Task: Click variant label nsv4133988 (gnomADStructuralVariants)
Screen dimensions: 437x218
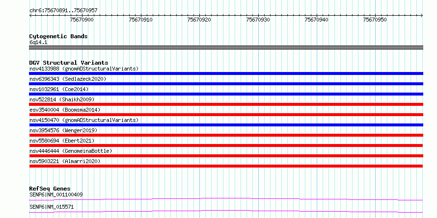Action: (x=84, y=69)
